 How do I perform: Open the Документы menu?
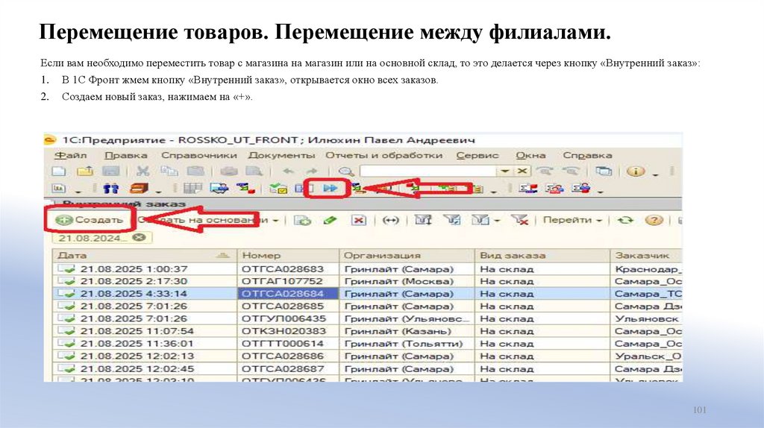click(x=281, y=155)
